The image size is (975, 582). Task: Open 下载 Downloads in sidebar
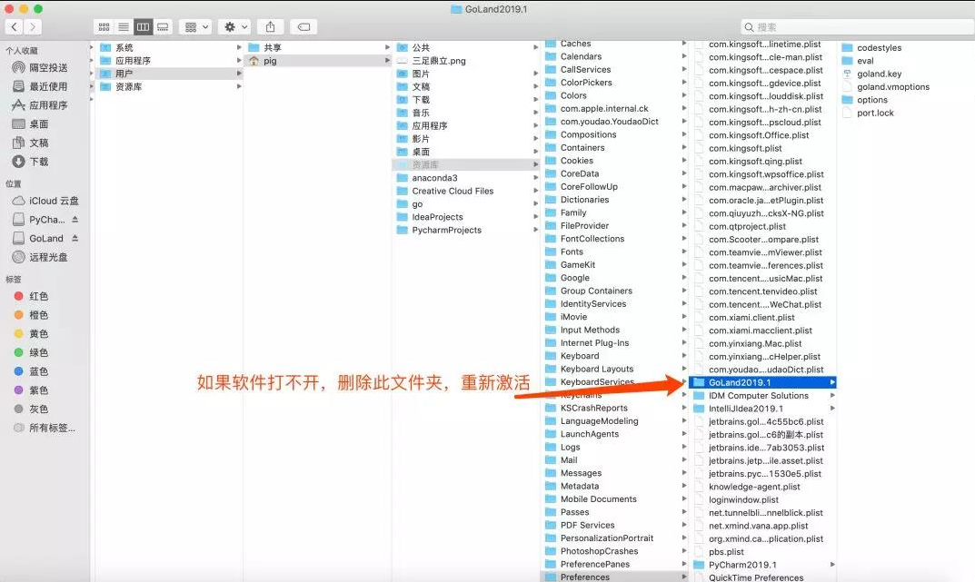[x=31, y=162]
